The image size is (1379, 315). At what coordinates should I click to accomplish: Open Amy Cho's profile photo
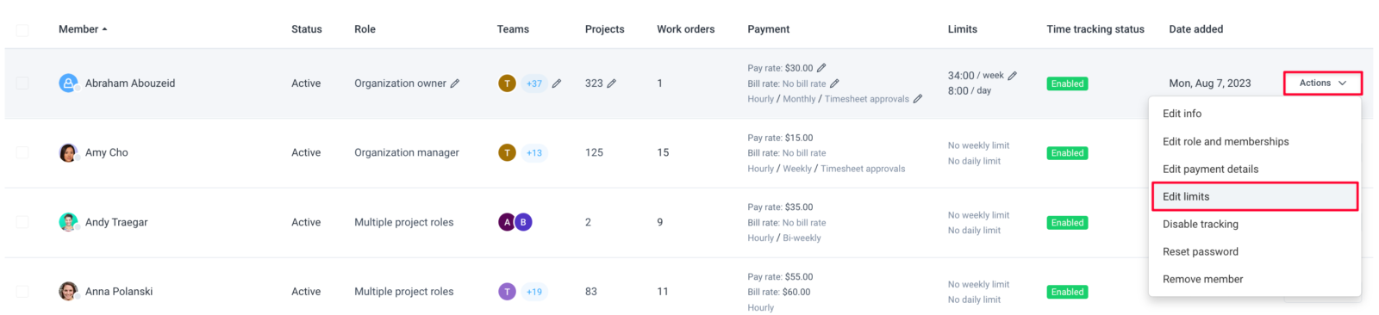(68, 153)
